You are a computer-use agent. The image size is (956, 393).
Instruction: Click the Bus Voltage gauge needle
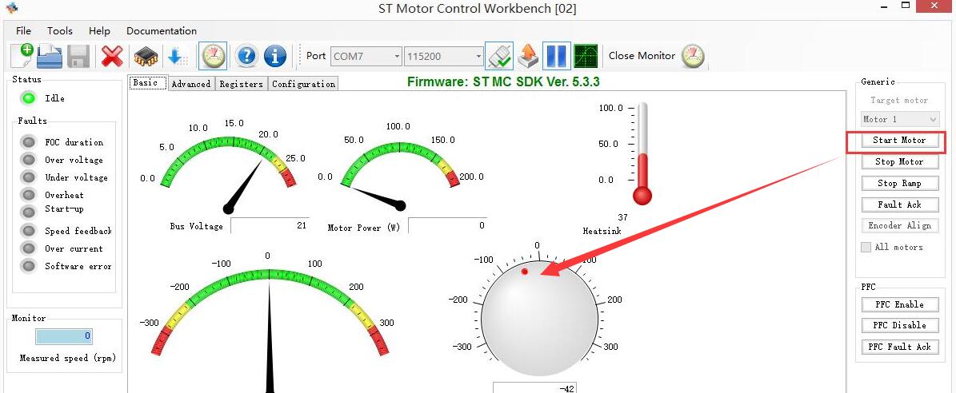245,185
